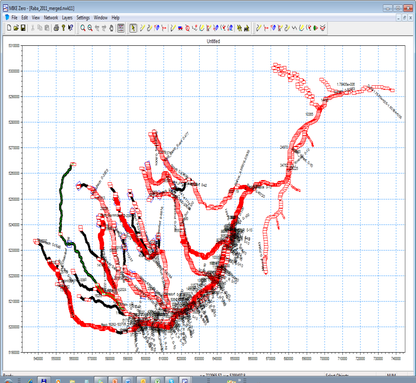
Task: Open the Skype icon in the taskbar
Action: coord(171,381)
